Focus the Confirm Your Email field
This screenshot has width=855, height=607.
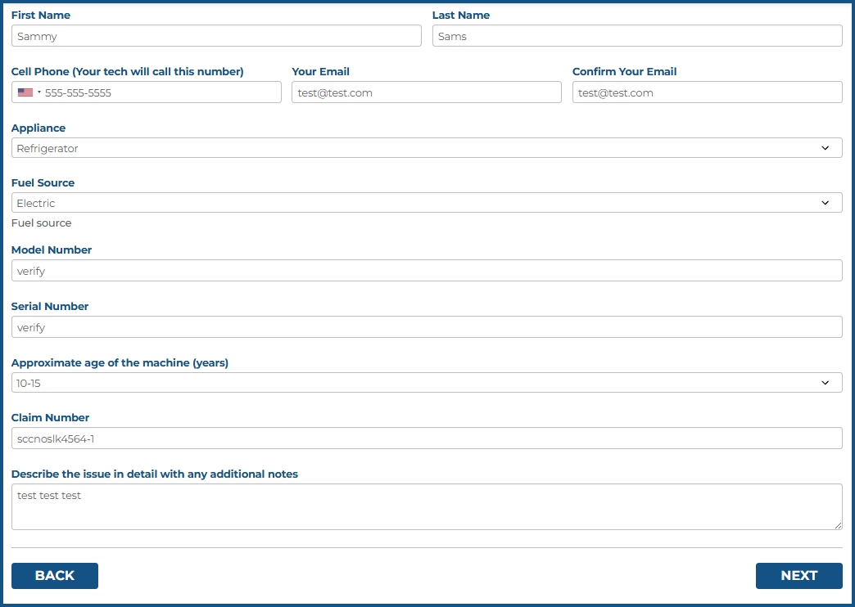click(x=707, y=92)
